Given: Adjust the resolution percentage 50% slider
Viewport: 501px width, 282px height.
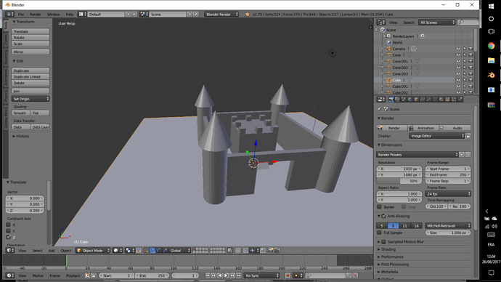Looking at the screenshot, I should [399, 181].
